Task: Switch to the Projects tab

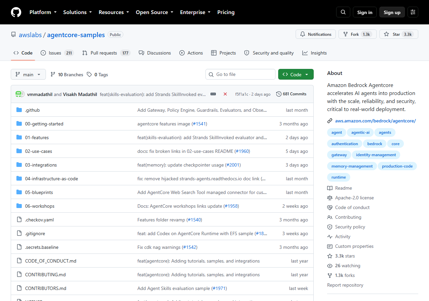Action: coord(224,53)
